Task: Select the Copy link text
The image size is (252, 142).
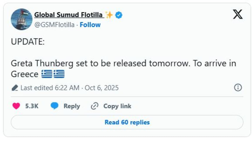Action: (117, 106)
